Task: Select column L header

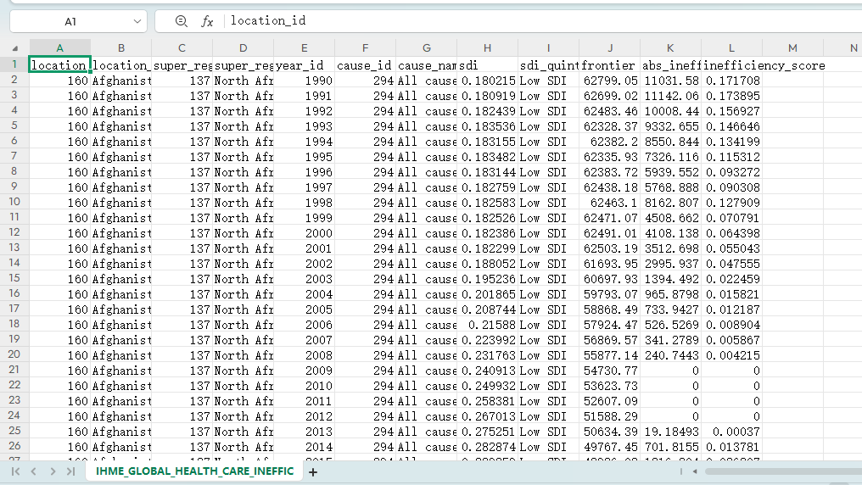Action: (x=731, y=48)
